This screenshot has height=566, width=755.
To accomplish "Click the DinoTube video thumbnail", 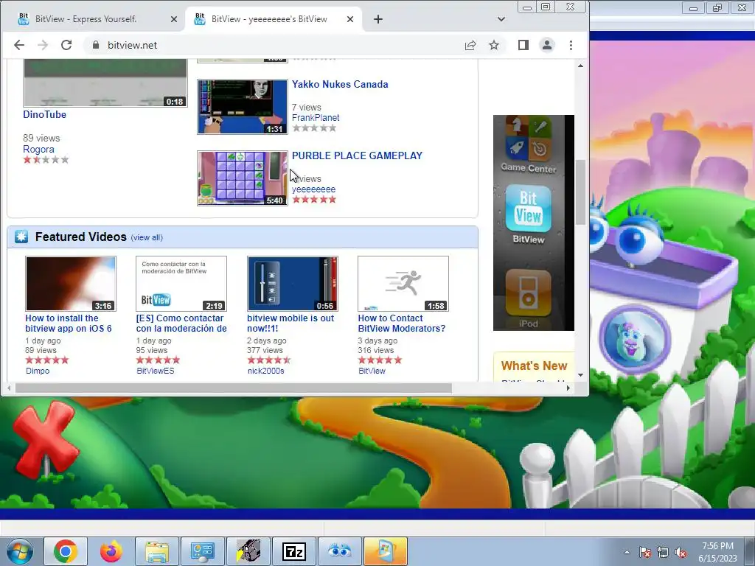I will click(x=105, y=83).
